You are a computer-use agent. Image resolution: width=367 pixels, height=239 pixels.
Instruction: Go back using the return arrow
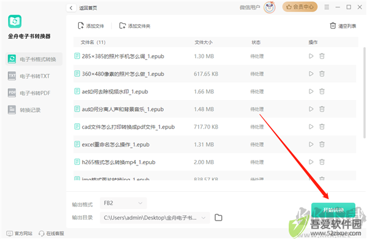tap(71, 8)
